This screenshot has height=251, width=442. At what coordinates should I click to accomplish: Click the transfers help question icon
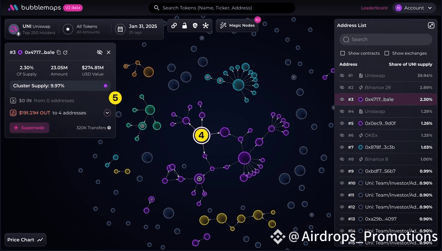(x=109, y=128)
